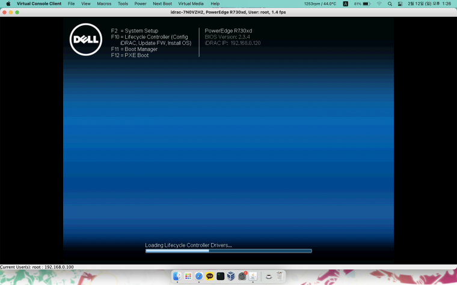Click "Loading Lifecycle Controller Drivers..." message
This screenshot has width=457, height=285.
188,245
